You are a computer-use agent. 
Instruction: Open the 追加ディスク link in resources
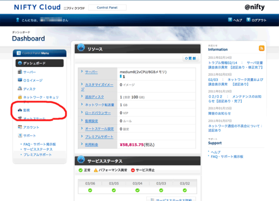point(94,97)
